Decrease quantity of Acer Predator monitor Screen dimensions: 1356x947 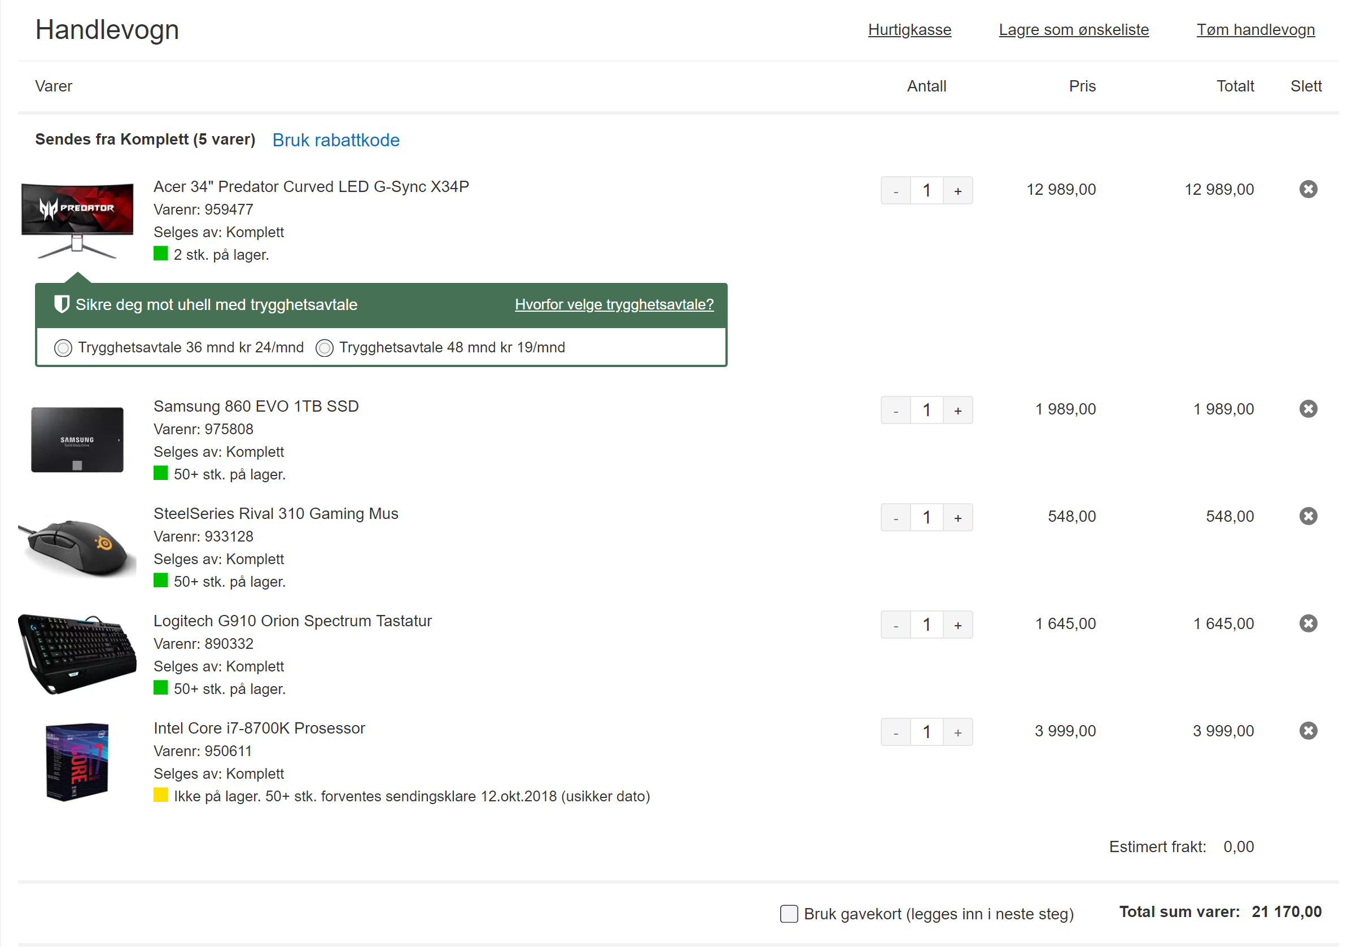coord(896,190)
